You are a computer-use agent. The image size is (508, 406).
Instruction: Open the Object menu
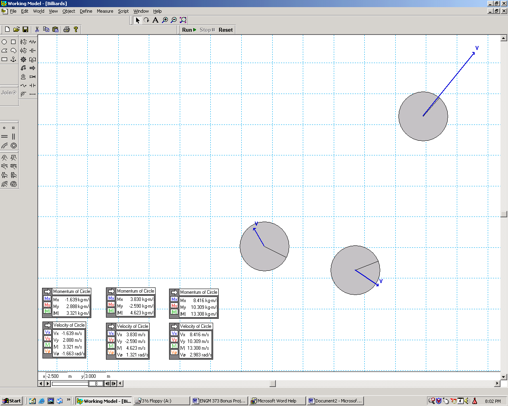pyautogui.click(x=69, y=11)
